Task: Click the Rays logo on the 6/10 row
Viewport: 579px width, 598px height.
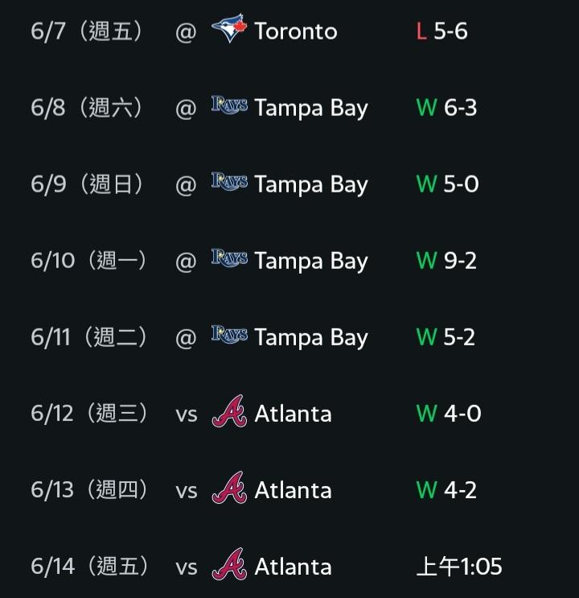Action: [x=229, y=258]
